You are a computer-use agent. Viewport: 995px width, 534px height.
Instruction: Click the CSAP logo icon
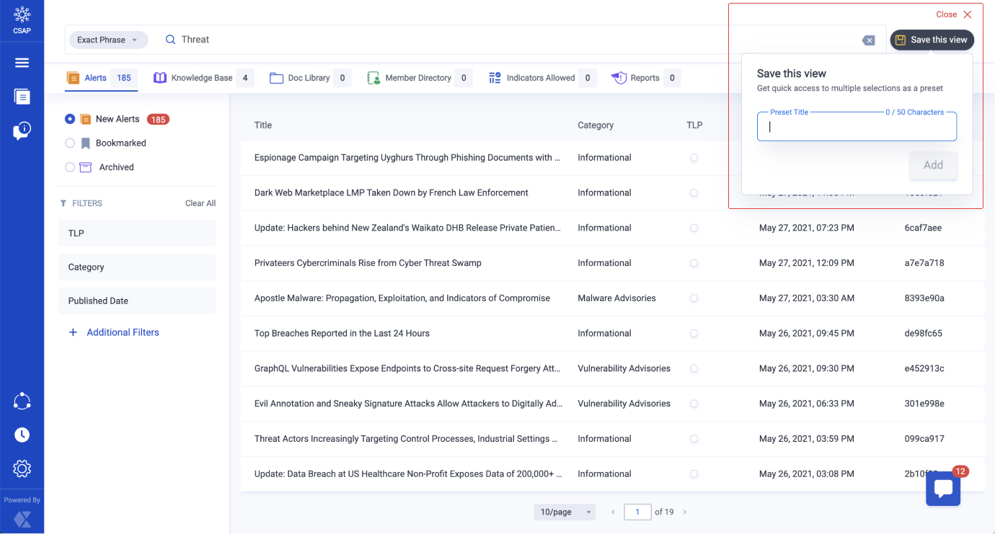tap(22, 16)
